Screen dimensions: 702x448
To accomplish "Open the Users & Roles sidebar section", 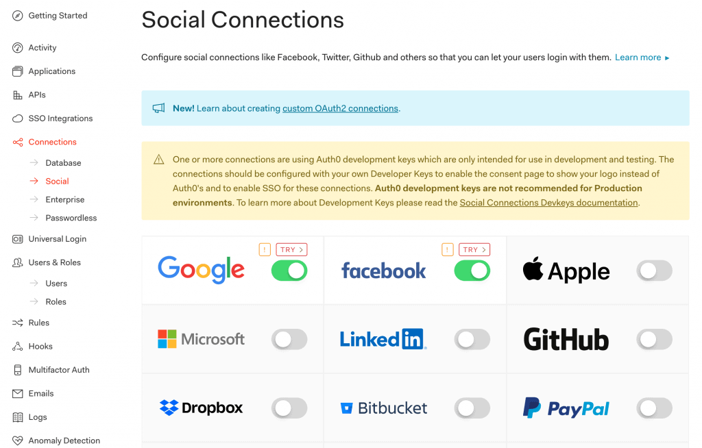I will 54,262.
